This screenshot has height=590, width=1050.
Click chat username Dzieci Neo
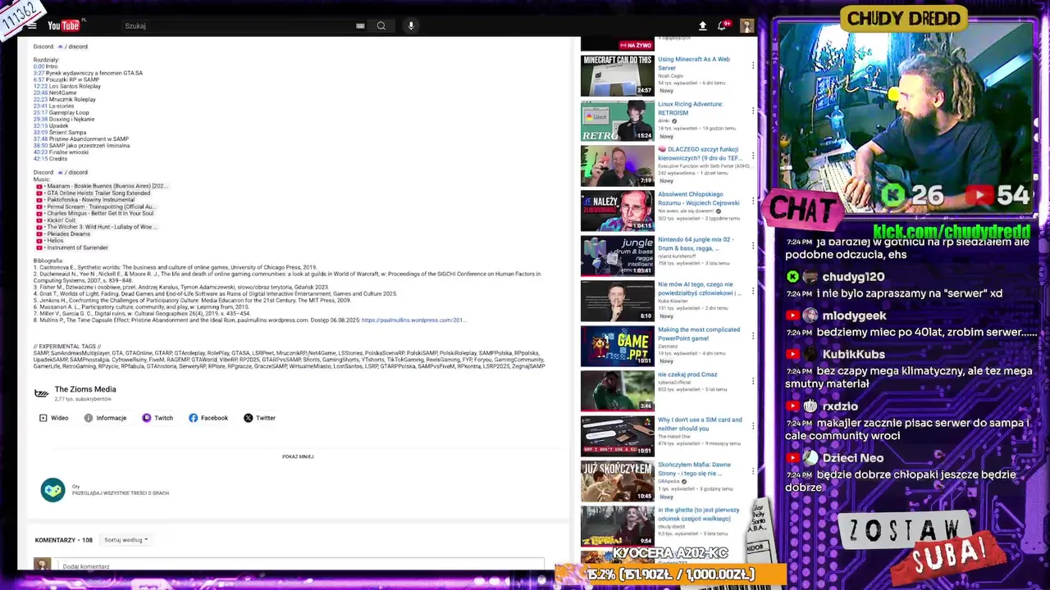852,458
